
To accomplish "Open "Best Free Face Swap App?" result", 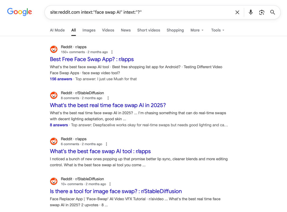I will click(92, 59).
